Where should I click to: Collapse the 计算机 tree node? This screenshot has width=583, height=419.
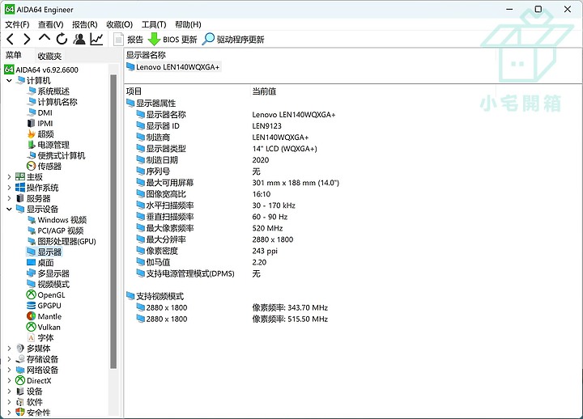(9, 81)
